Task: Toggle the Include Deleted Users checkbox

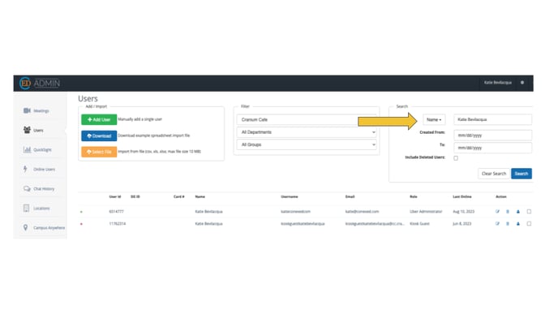Action: (x=456, y=158)
